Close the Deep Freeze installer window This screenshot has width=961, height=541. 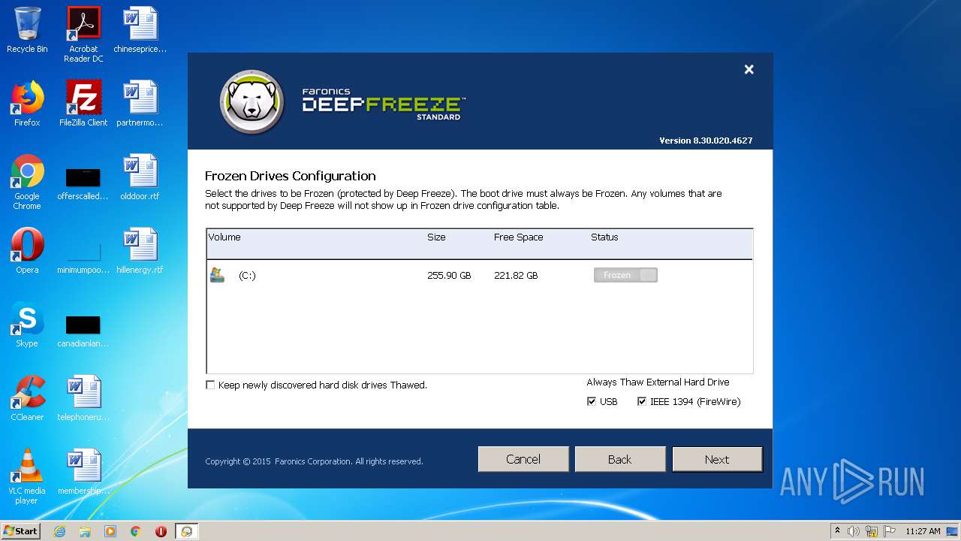pos(749,69)
